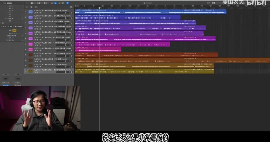
Task: Click the automation curve icon in toolbar
Action: click(x=59, y=3)
